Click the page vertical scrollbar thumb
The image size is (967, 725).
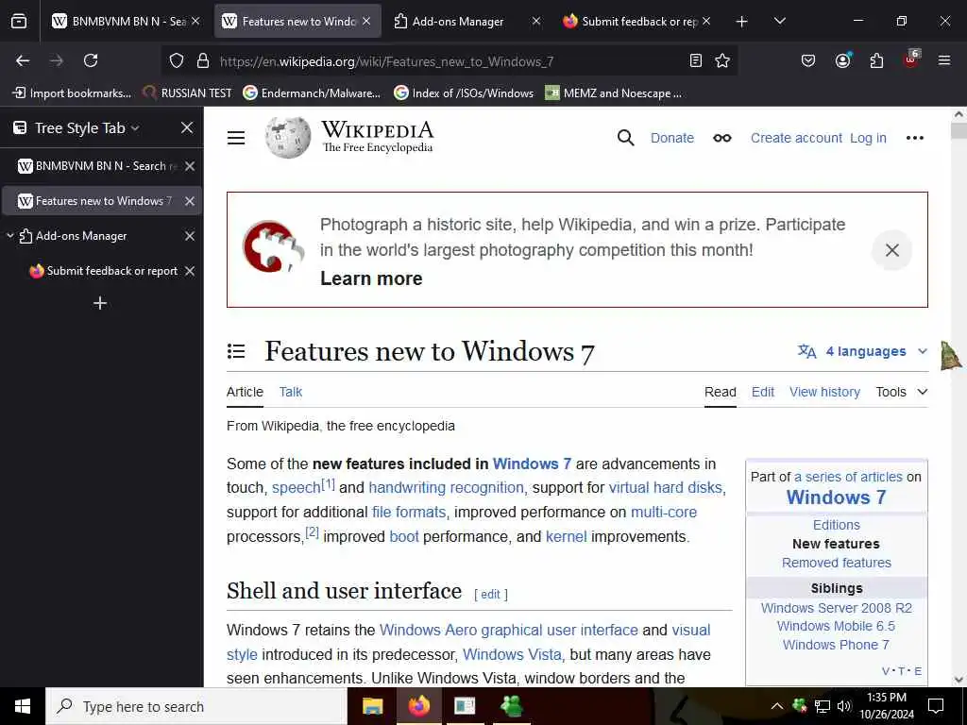pos(959,130)
